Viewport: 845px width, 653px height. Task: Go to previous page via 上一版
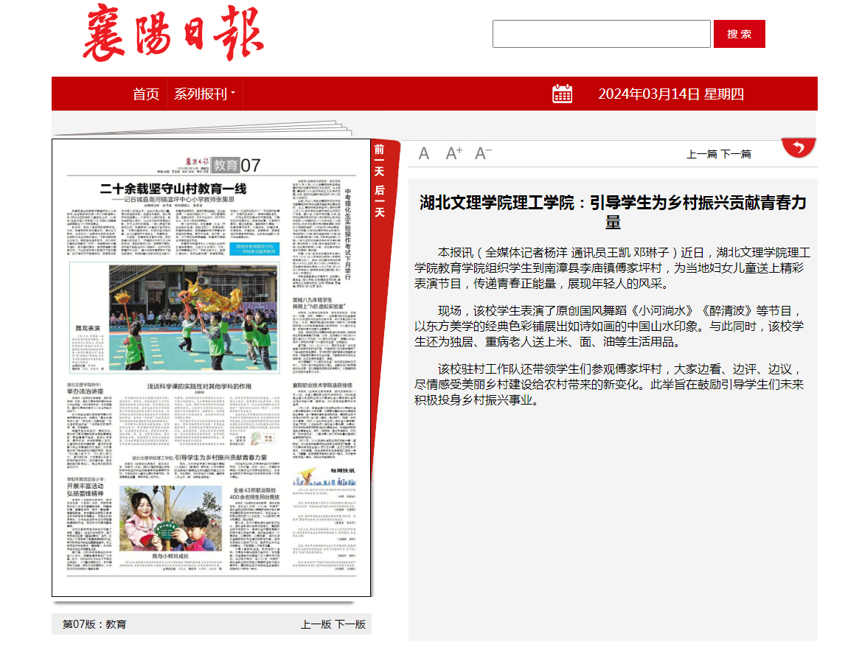click(x=316, y=624)
